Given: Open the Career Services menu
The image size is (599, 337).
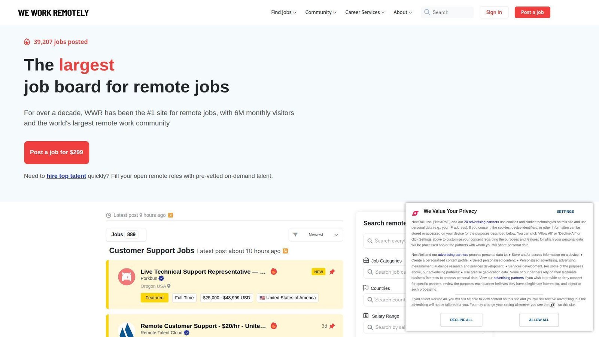Looking at the screenshot, I should [364, 12].
